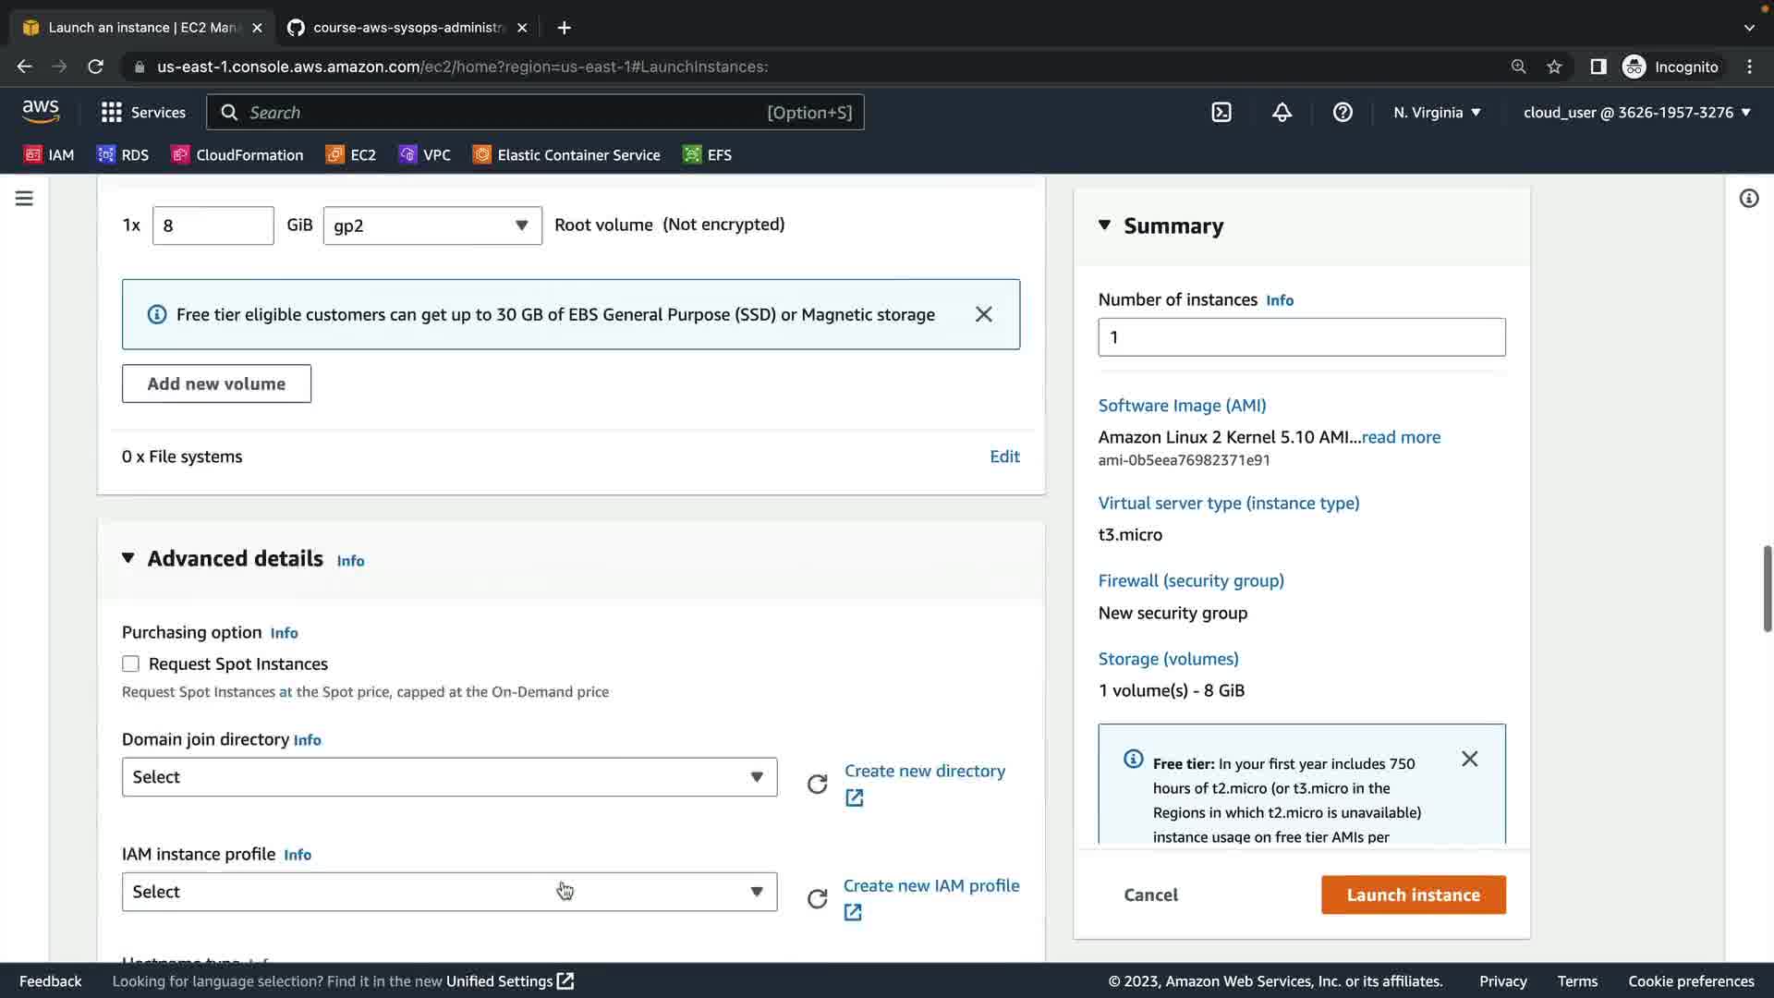Open the N. Virginia region menu
Screen dimensions: 1774x998
1437,113
